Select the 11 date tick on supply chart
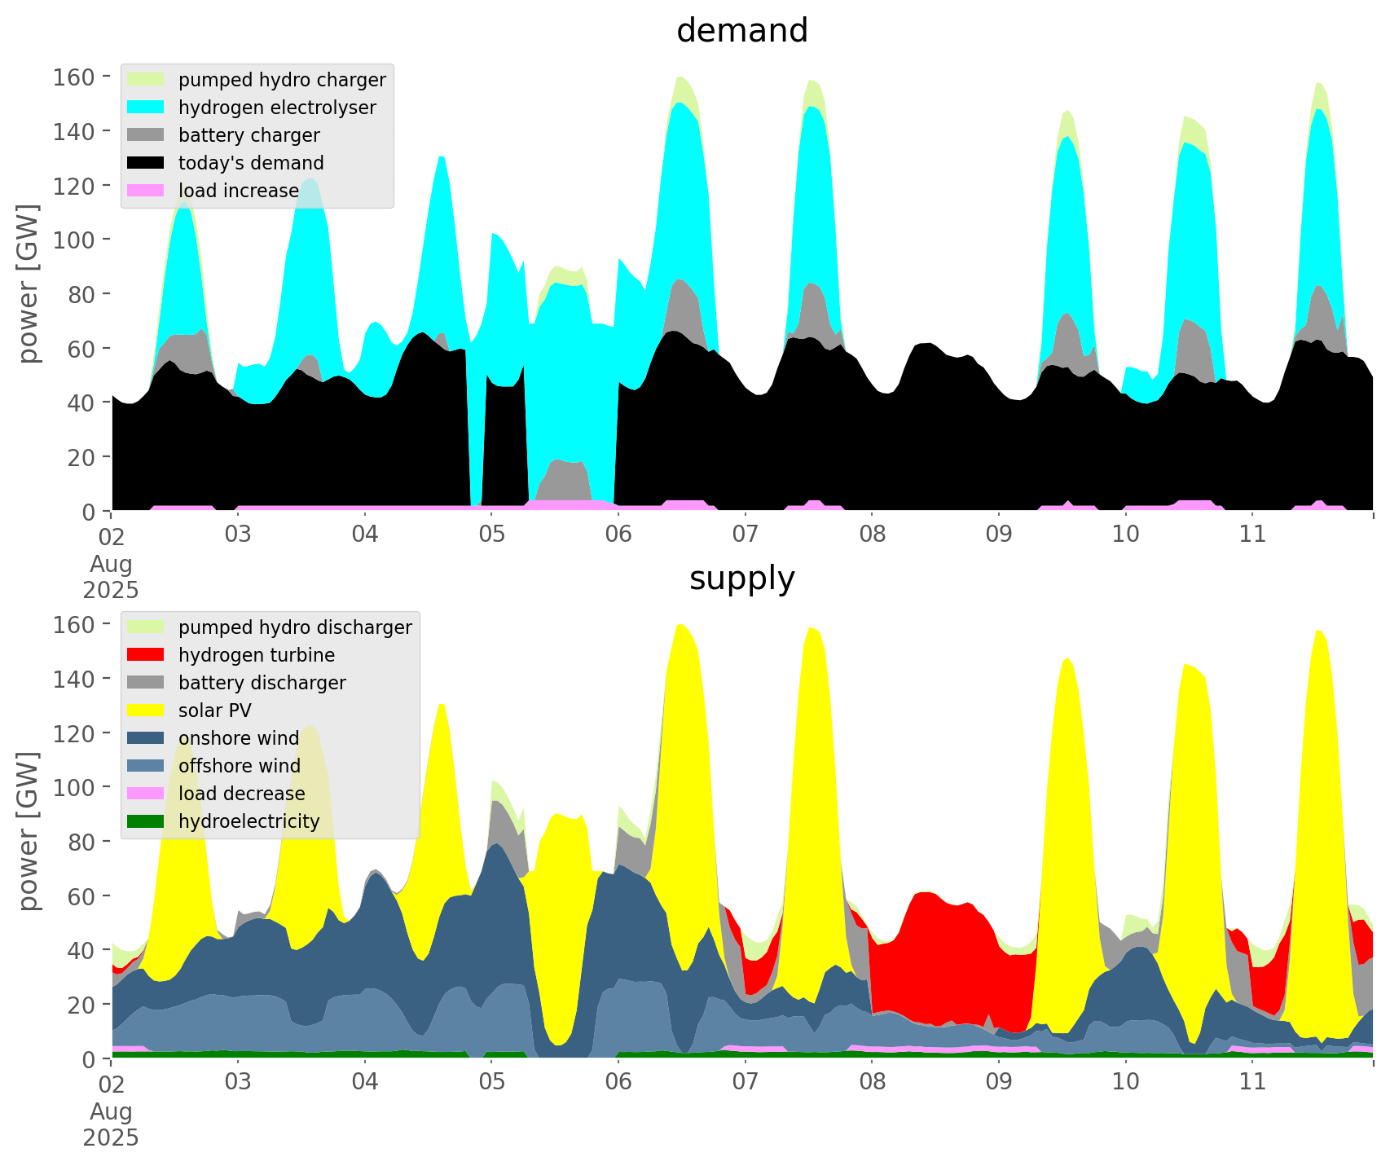 [1252, 1082]
